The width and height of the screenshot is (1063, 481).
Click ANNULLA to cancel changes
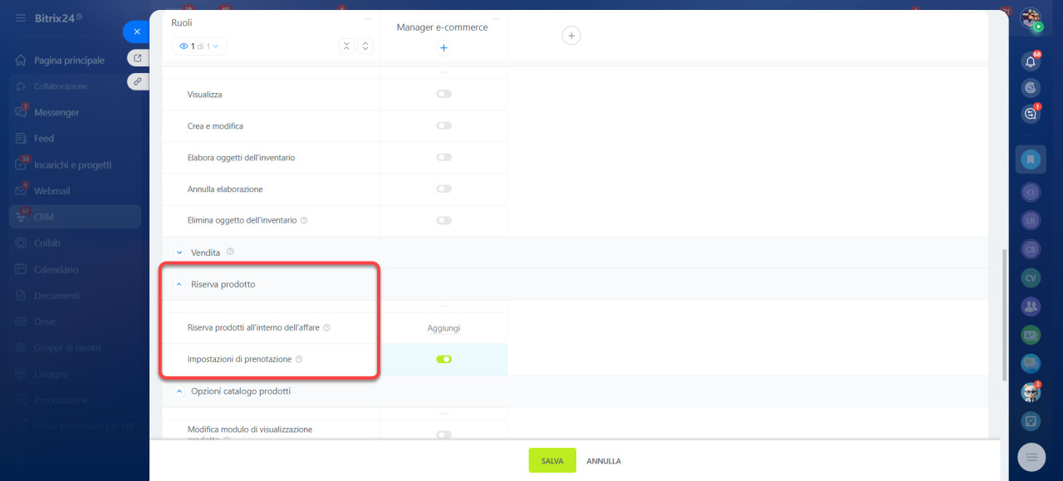tap(604, 461)
